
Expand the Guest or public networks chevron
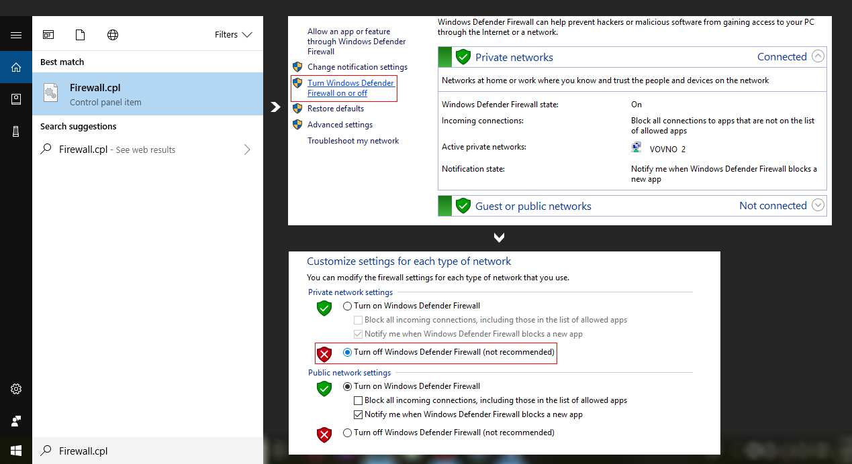point(818,205)
